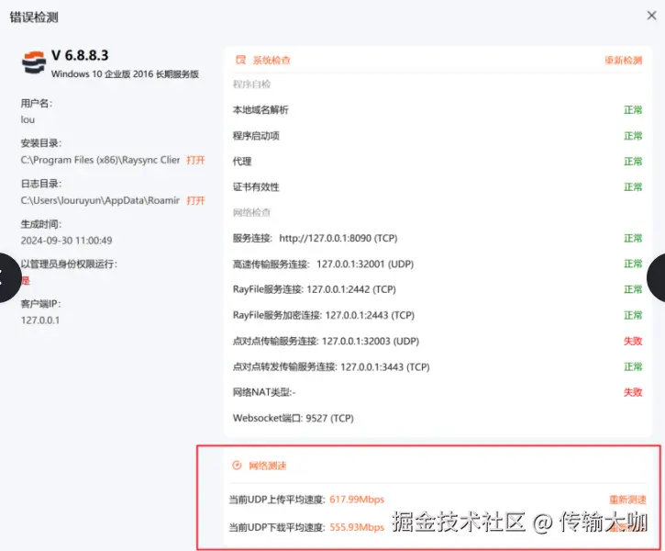665x551 pixels.
Task: Click upload speed value 617.99Mbps
Action: 357,500
